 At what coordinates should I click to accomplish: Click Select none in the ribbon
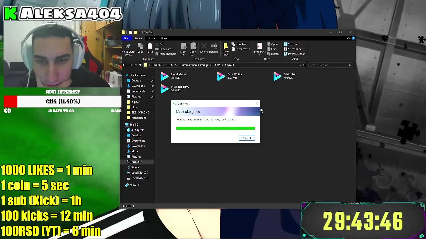click(x=293, y=49)
